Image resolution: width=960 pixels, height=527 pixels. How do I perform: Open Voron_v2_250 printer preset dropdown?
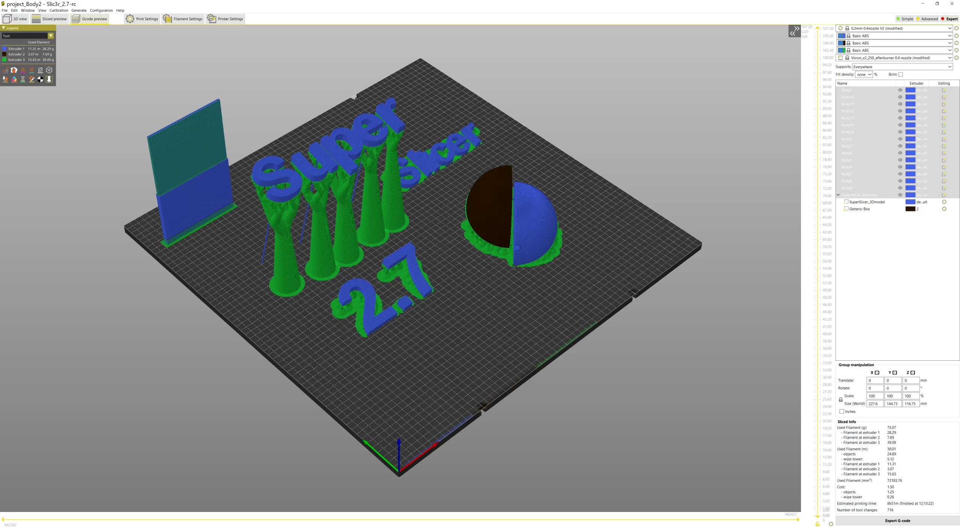tap(894, 58)
